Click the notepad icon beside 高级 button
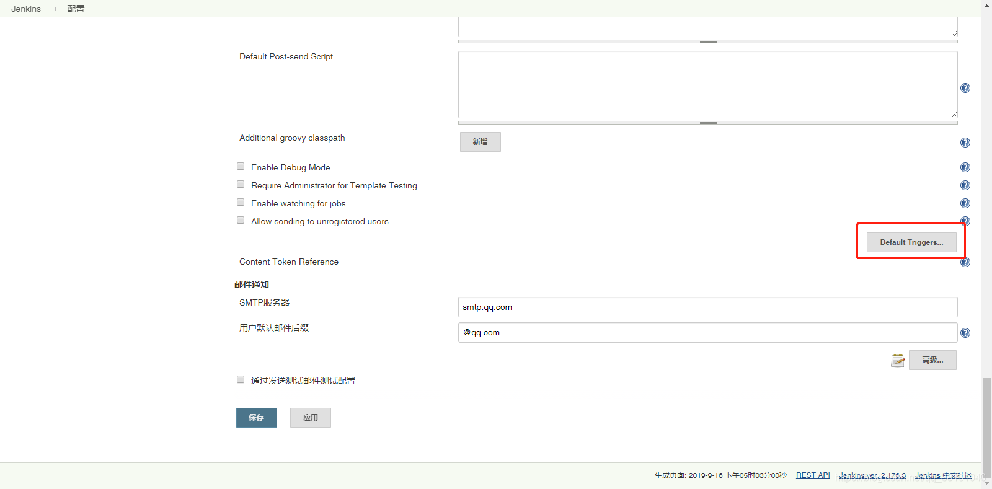 [898, 360]
